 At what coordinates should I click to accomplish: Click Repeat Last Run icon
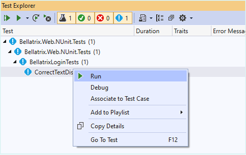click(36, 18)
